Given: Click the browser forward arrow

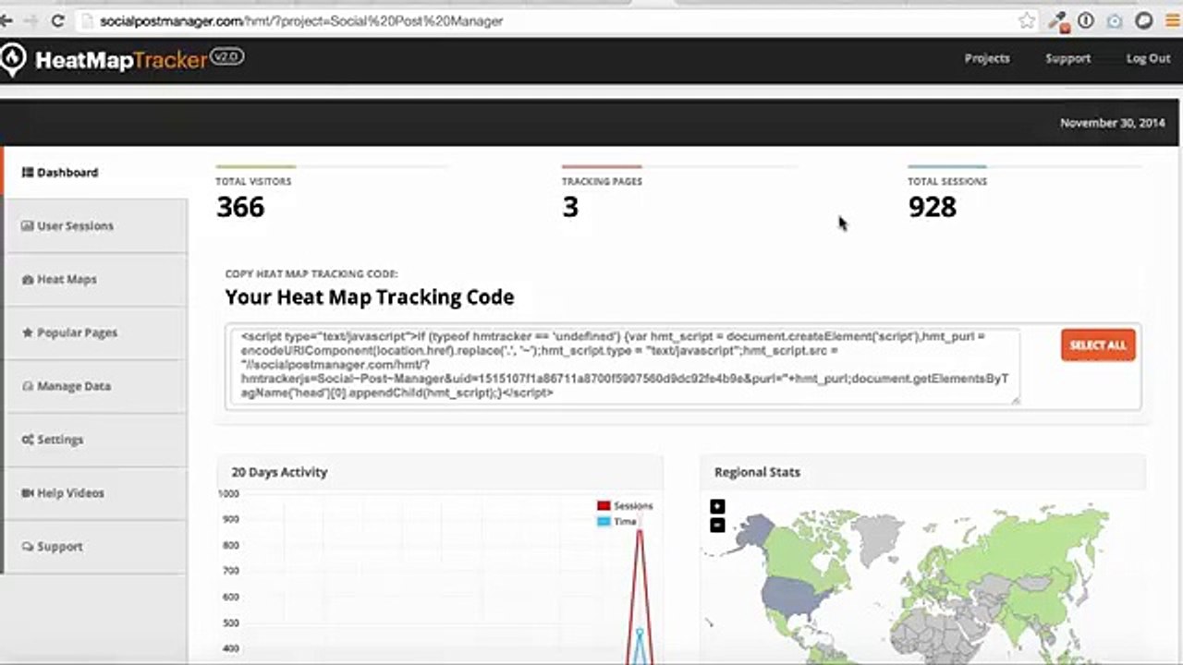Looking at the screenshot, I should [30, 20].
